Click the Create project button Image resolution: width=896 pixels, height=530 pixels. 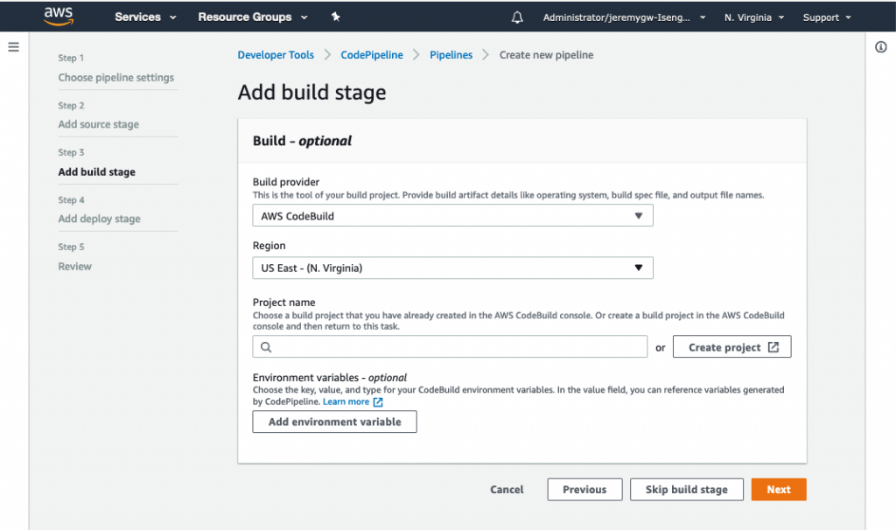[732, 347]
